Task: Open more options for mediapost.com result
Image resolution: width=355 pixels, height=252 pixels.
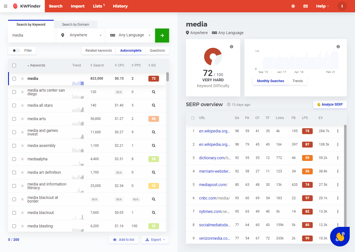Action: 338,185
